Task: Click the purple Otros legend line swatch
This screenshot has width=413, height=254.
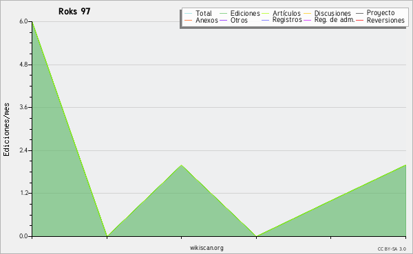Action: point(223,20)
